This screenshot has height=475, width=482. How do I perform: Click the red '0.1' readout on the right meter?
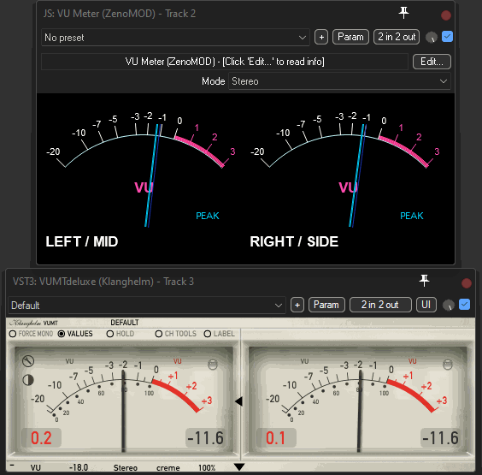(x=276, y=437)
